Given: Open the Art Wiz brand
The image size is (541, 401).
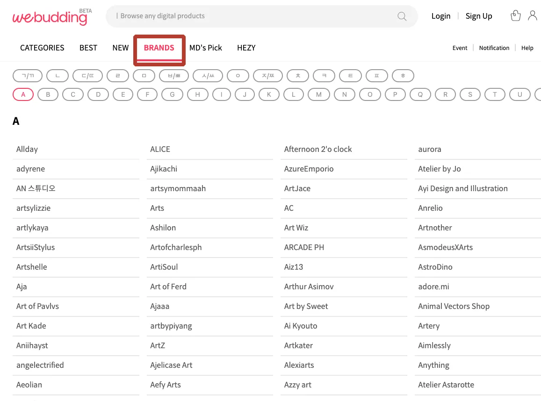Looking at the screenshot, I should pos(344,228).
